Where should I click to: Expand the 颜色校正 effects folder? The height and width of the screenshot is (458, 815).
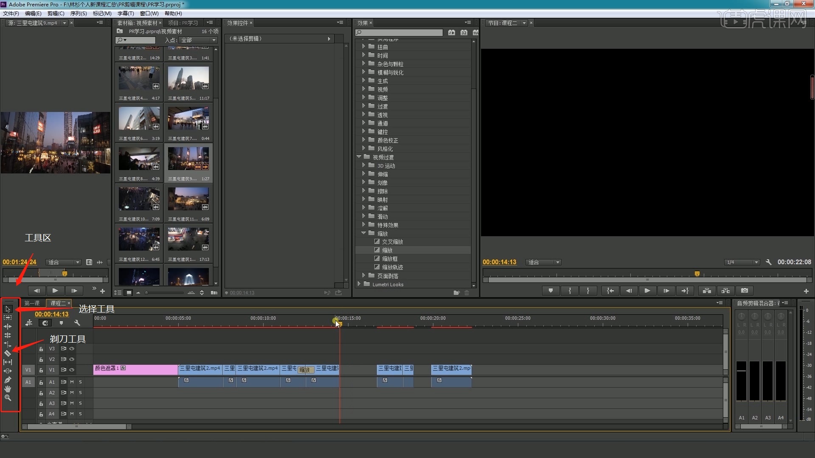pyautogui.click(x=364, y=140)
